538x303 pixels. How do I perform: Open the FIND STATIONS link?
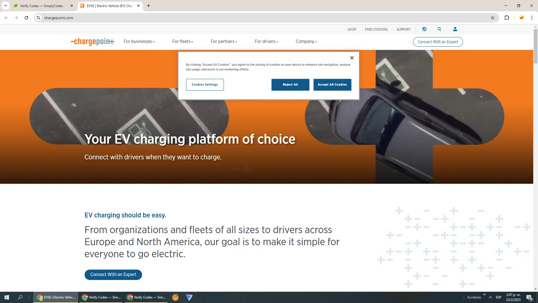(376, 29)
